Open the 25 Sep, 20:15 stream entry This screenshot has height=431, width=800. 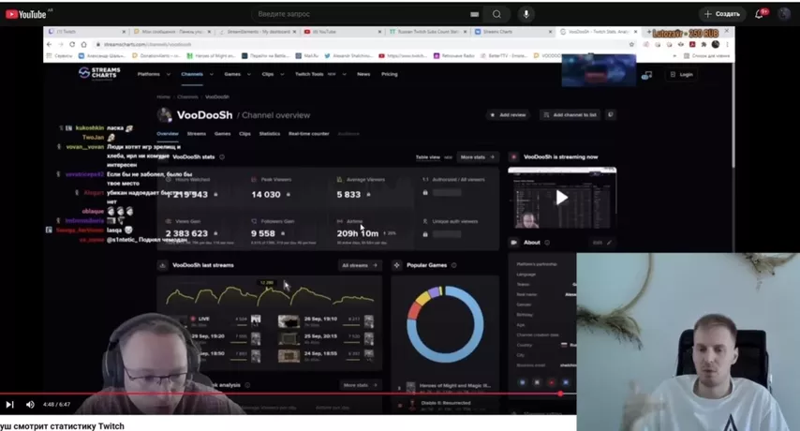(326, 338)
